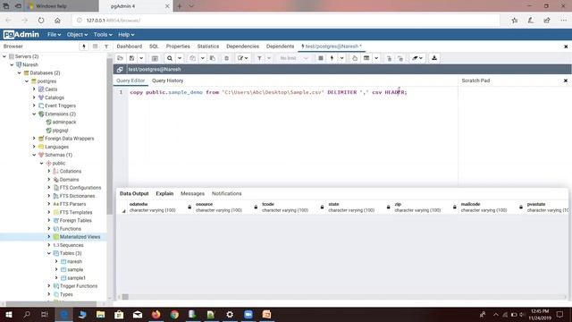Open the Object menu
The image size is (572, 322).
tap(77, 34)
